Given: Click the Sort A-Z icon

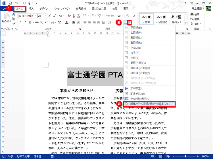Looking at the screenshot, I should click(128, 16).
